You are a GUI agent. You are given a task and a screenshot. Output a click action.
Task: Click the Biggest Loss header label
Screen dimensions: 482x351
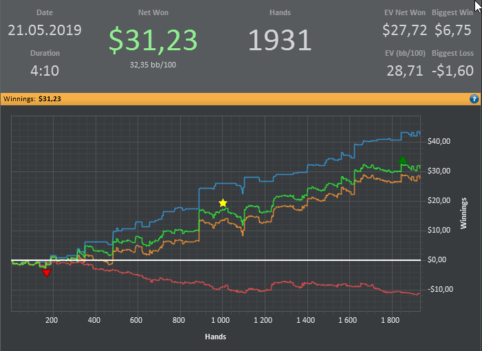(452, 53)
